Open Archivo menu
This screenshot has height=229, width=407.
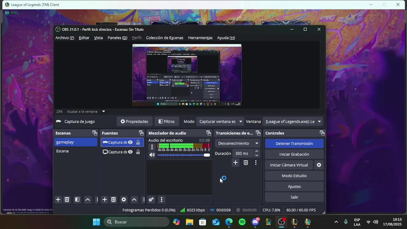point(65,38)
